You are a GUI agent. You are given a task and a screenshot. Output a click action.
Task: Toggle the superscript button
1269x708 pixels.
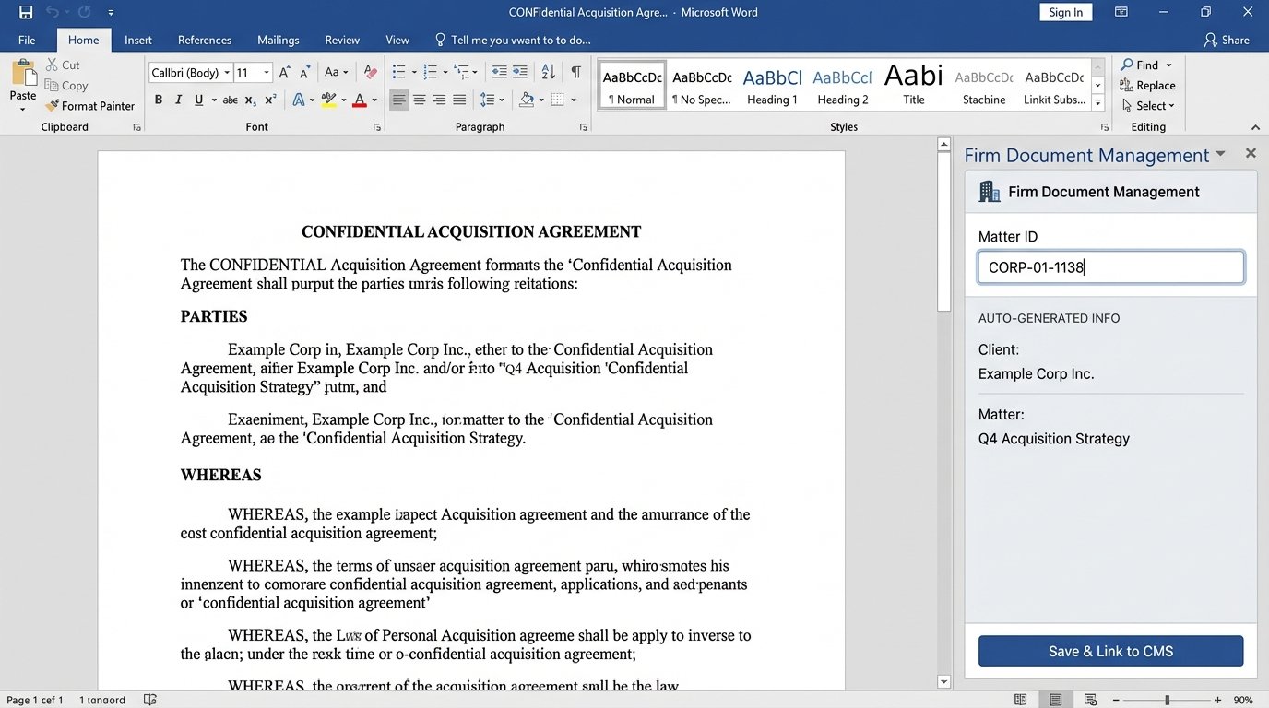click(269, 99)
